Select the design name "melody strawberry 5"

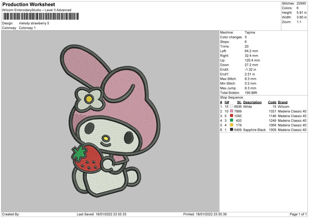click(34, 23)
